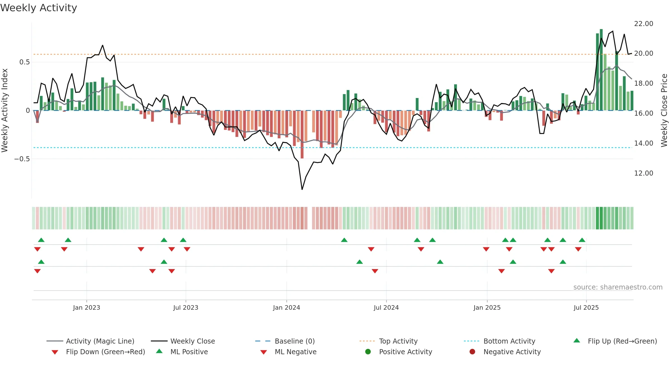Click the Jan 2023 x-axis label

point(87,307)
